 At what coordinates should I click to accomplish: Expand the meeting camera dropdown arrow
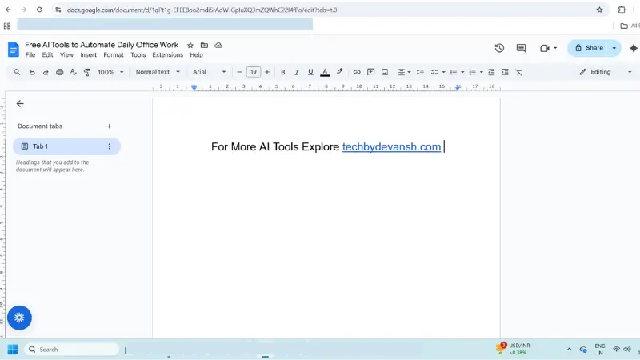tap(555, 48)
